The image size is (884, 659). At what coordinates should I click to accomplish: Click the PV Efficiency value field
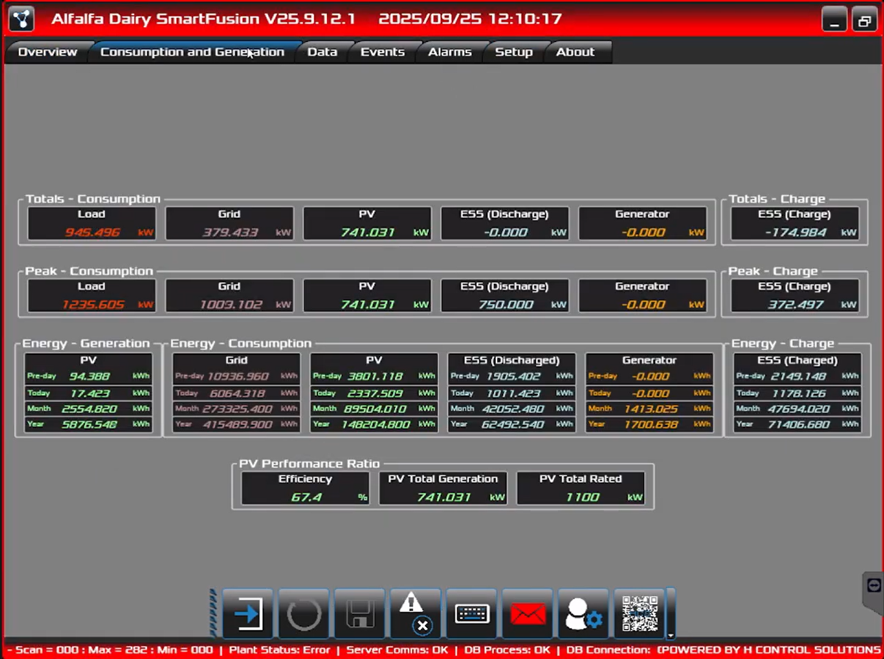point(306,497)
